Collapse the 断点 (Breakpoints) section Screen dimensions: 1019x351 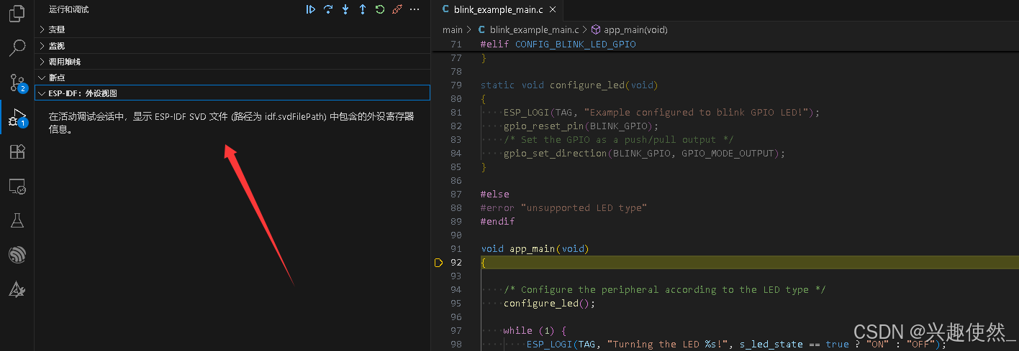pos(232,77)
